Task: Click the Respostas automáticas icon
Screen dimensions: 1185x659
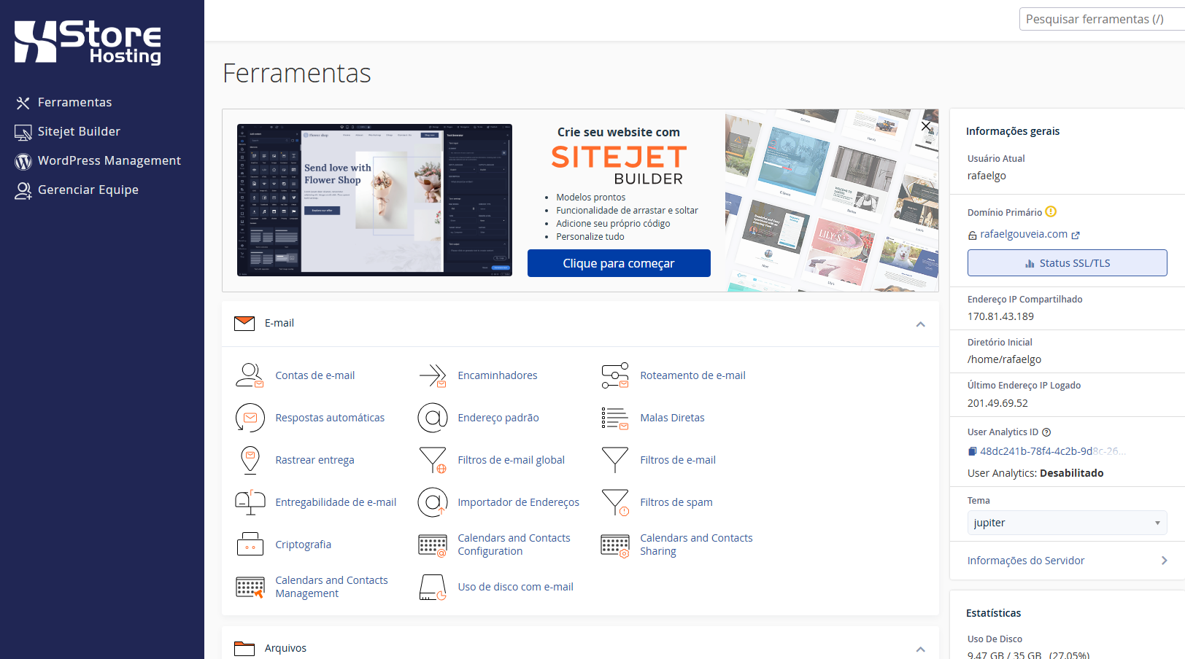Action: tap(250, 418)
